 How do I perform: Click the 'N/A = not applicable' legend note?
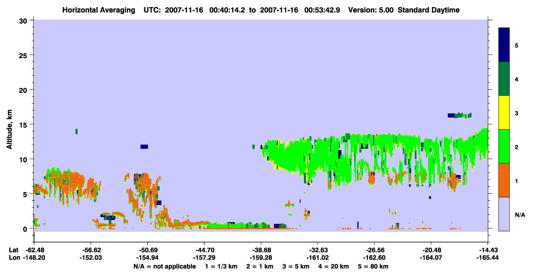165,266
